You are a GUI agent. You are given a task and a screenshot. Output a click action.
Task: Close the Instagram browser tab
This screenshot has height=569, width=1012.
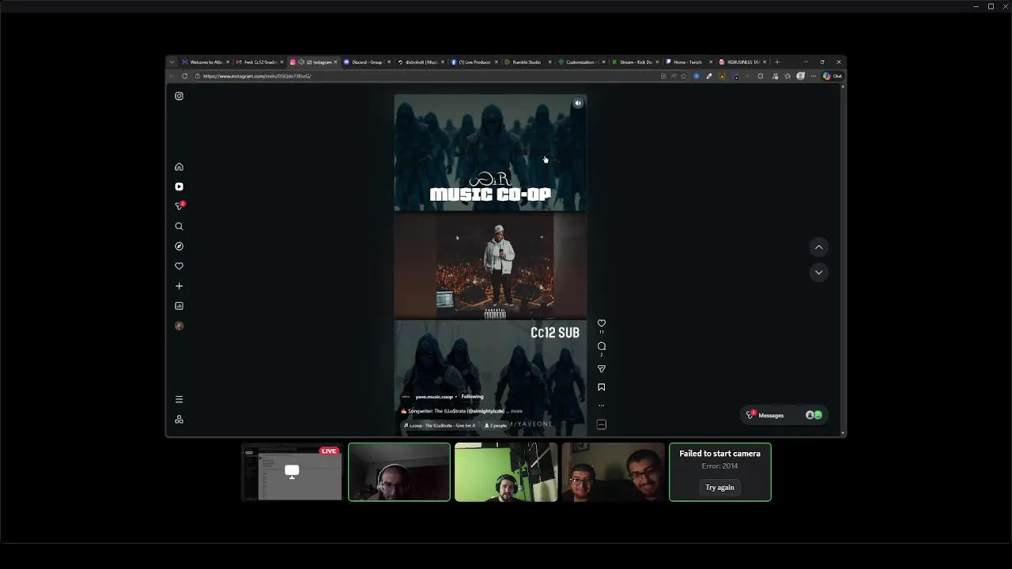tap(335, 62)
